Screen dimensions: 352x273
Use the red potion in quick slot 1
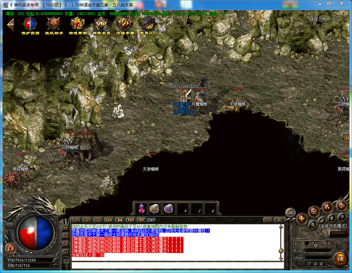click(141, 209)
